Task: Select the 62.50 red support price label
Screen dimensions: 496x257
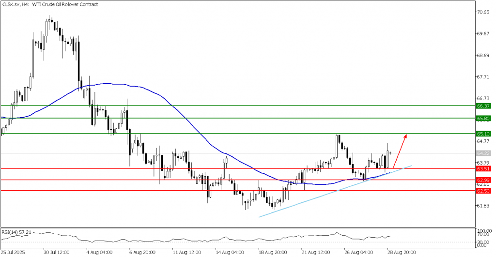Action: pyautogui.click(x=483, y=191)
